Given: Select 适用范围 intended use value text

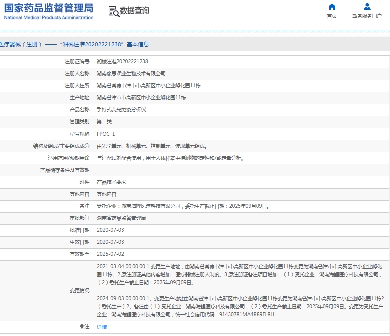Looking at the screenshot, I should point(170,158).
